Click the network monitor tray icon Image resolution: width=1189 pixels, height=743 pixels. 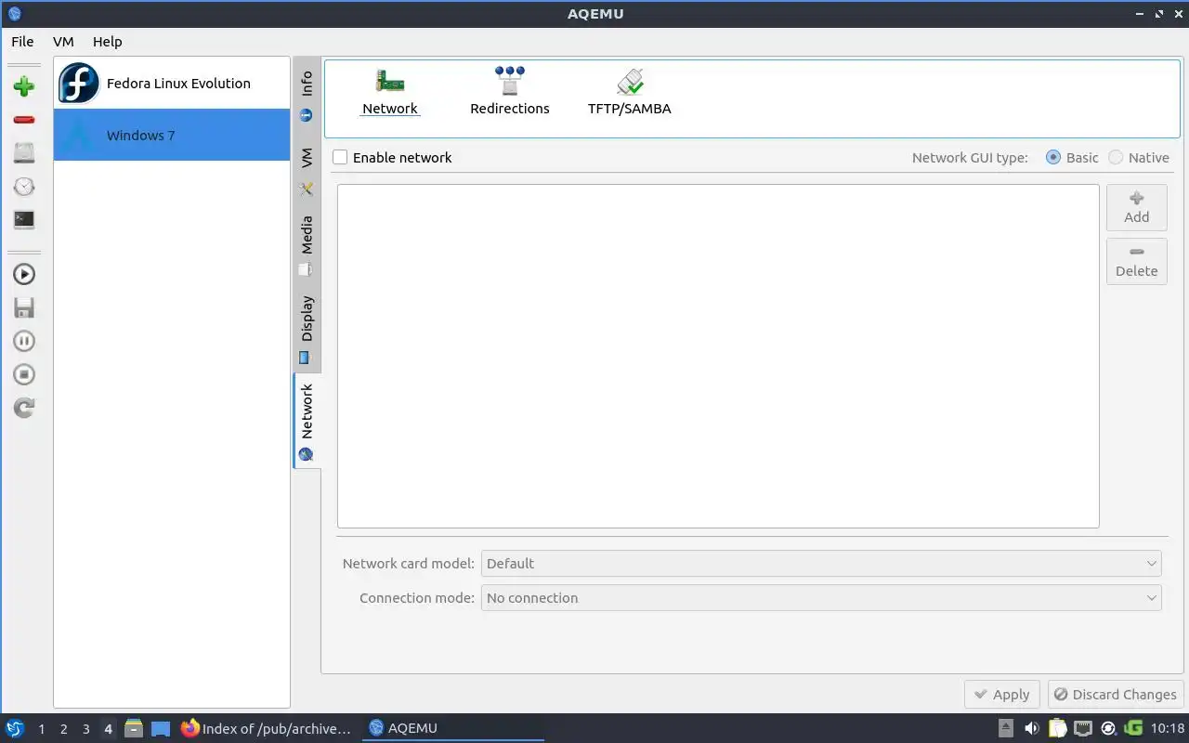(1083, 728)
